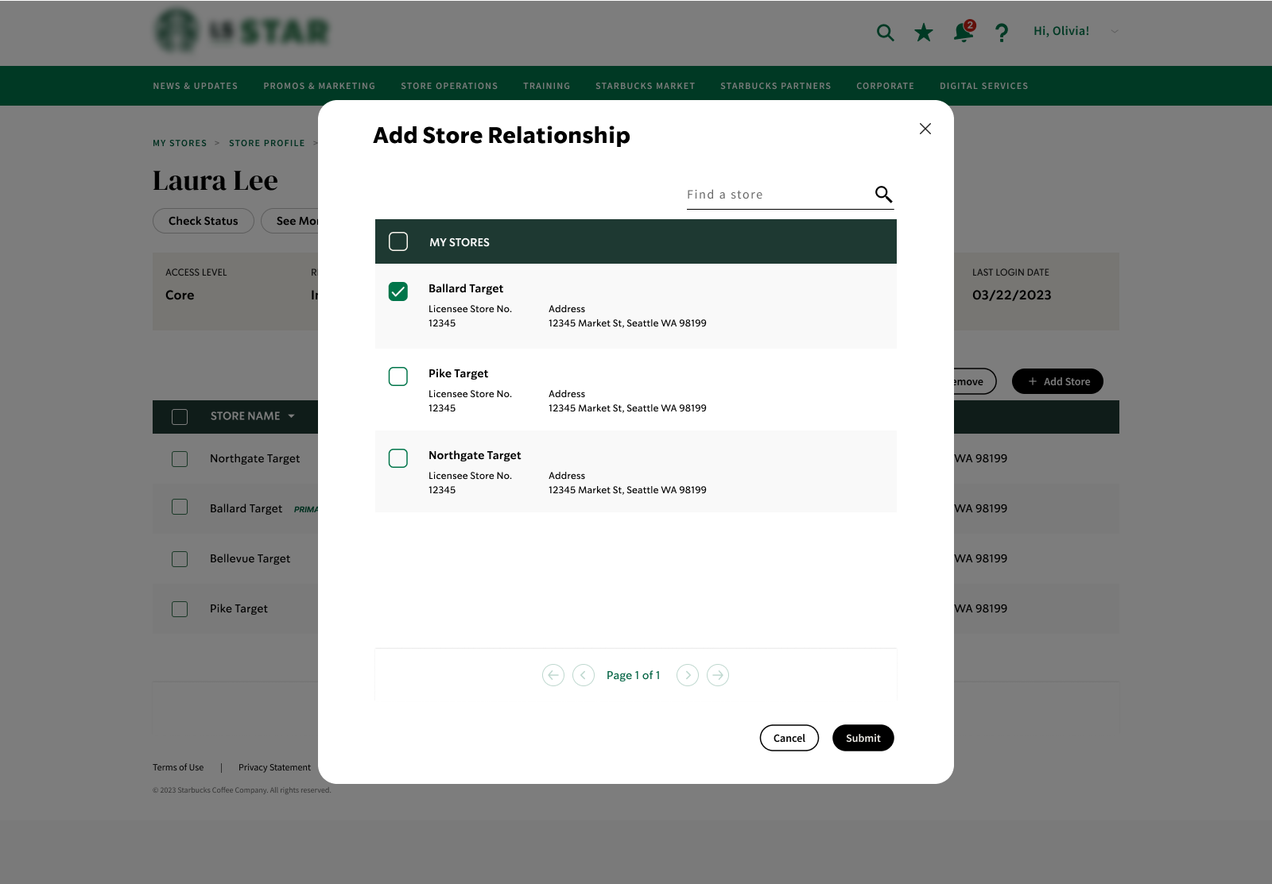
Task: Go to last page arrow in pagination
Action: coord(718,675)
